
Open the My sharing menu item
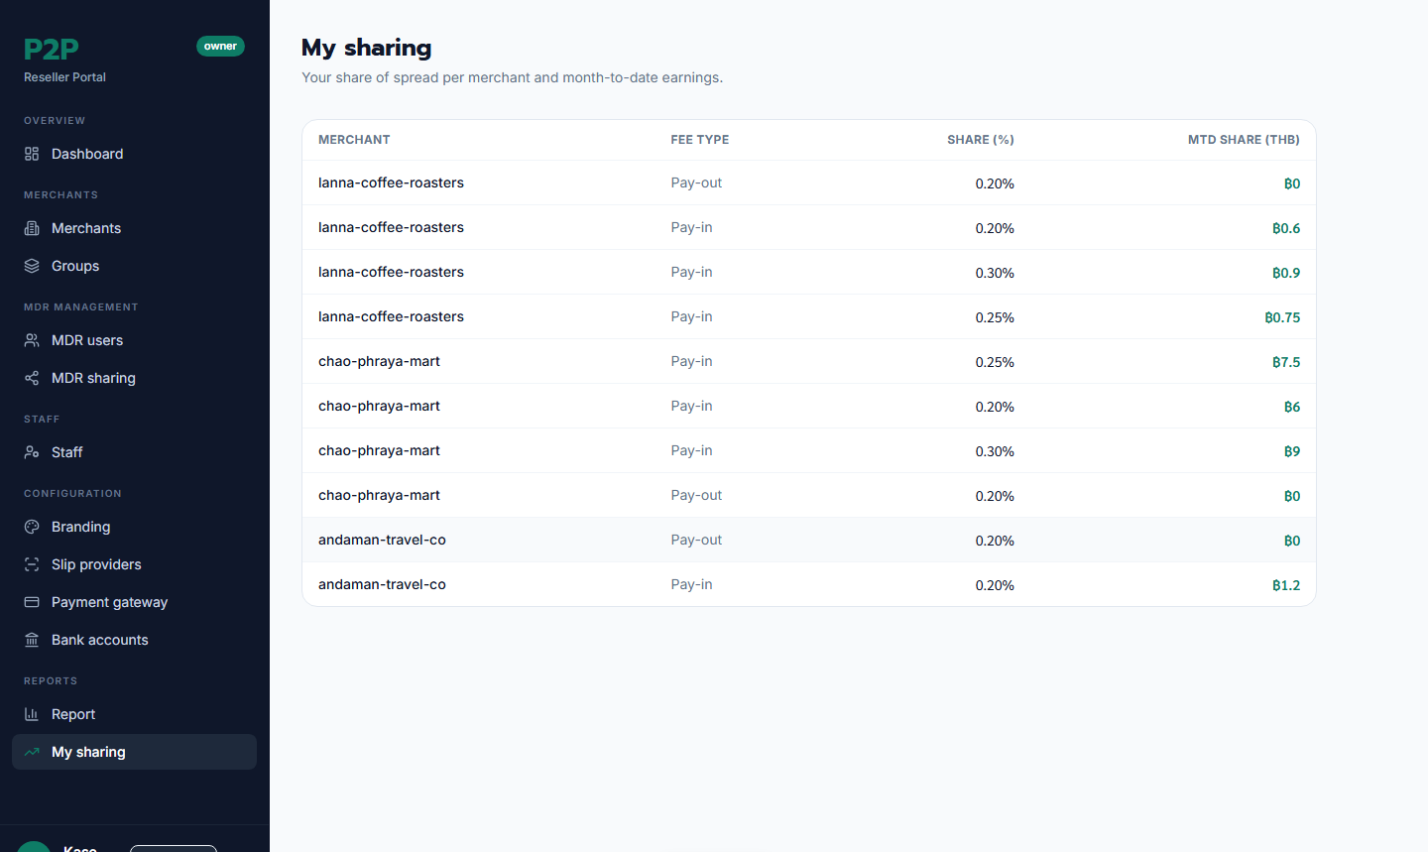tap(134, 752)
